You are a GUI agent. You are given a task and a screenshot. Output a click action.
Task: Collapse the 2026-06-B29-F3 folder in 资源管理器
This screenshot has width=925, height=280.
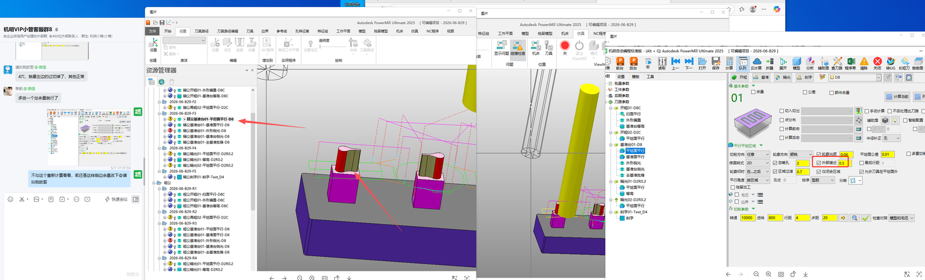[x=160, y=113]
